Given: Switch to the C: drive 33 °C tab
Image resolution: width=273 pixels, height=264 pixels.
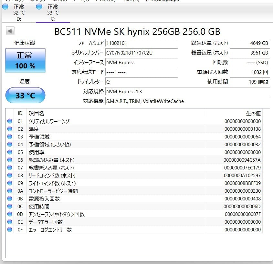Looking at the screenshot, I should 52,13.
